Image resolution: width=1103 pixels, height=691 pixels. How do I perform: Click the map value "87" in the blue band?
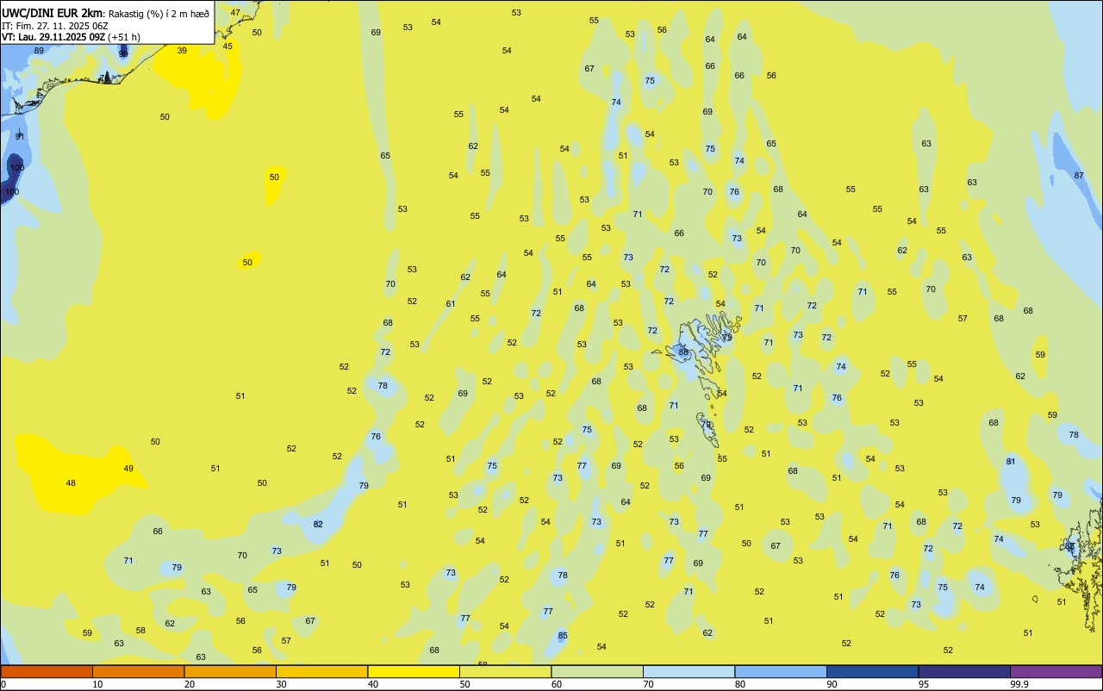pos(1079,176)
